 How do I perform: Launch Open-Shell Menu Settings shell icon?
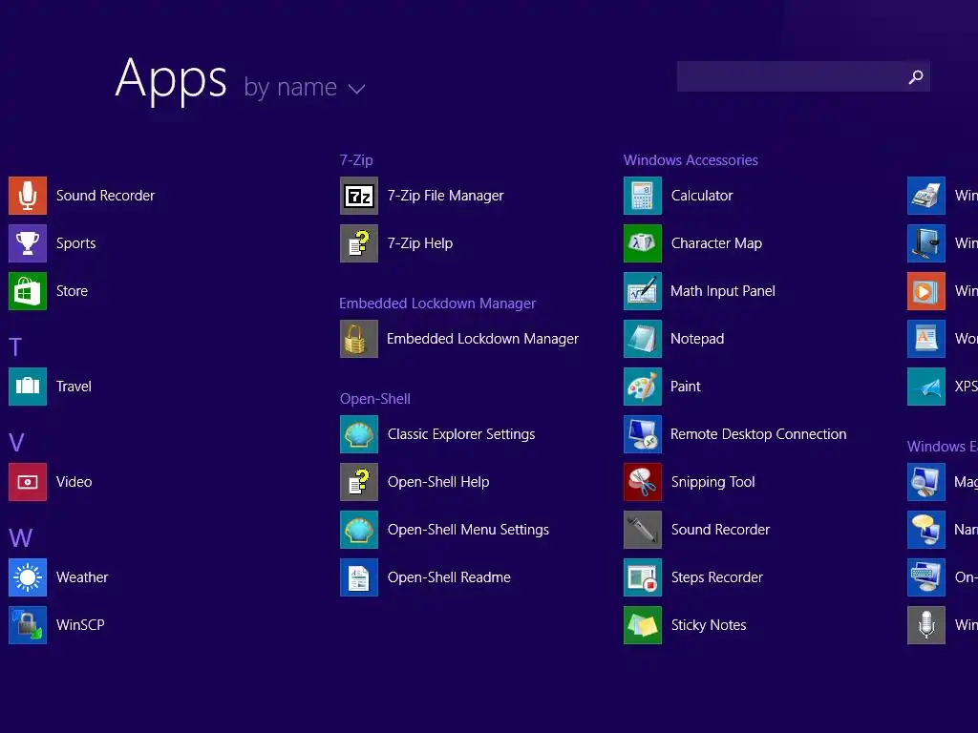coord(359,530)
